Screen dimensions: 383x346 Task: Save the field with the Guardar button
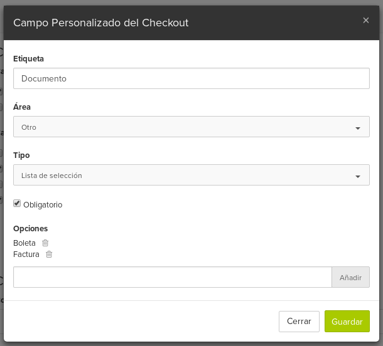[347, 322]
